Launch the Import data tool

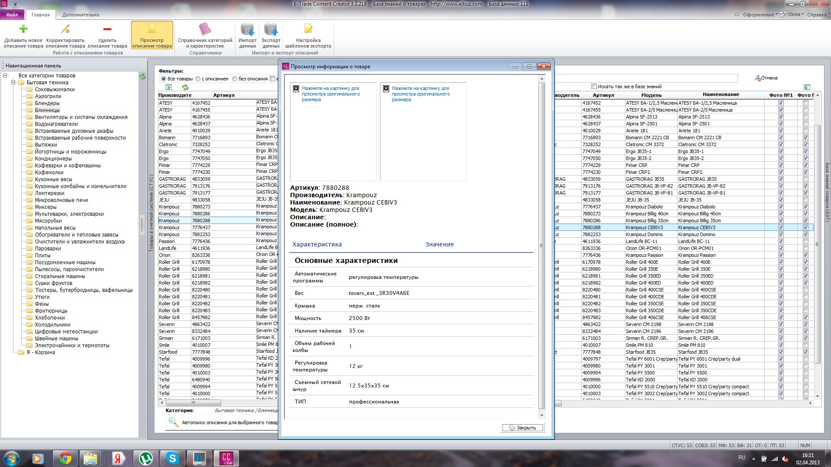tap(248, 36)
